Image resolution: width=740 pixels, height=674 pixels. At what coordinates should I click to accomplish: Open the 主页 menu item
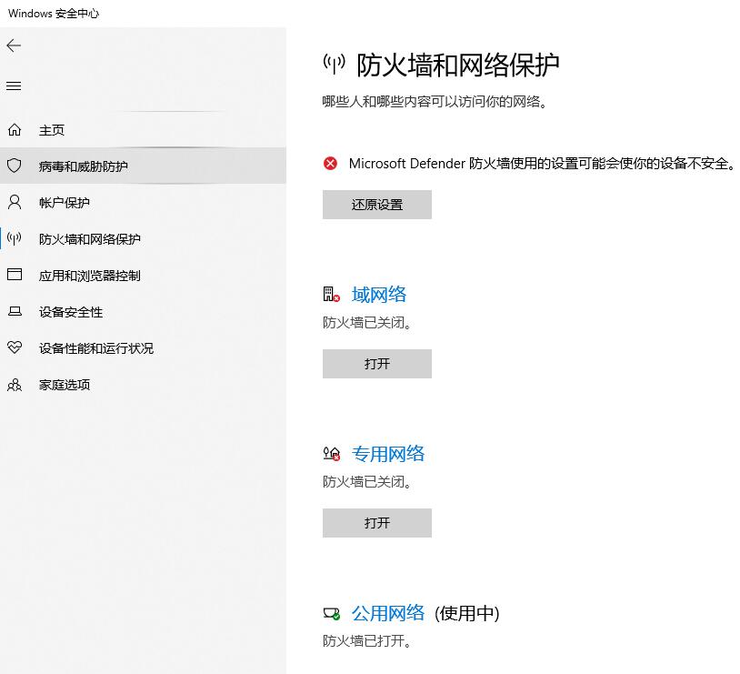52,130
